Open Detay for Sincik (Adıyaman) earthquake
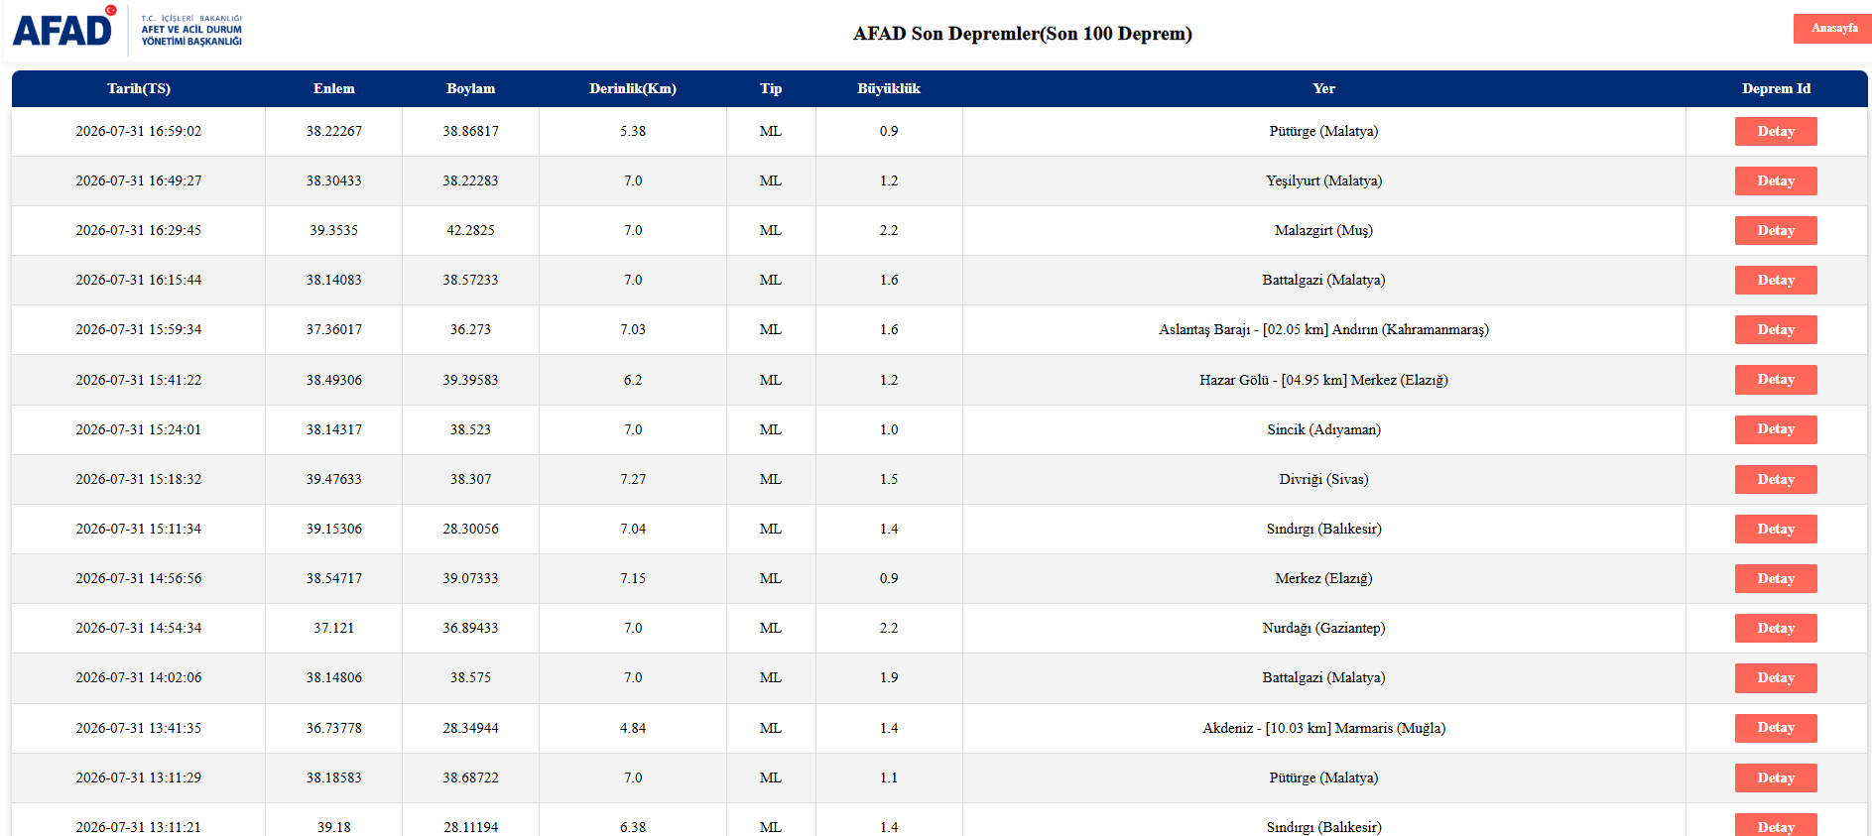The width and height of the screenshot is (1872, 836). coord(1776,429)
